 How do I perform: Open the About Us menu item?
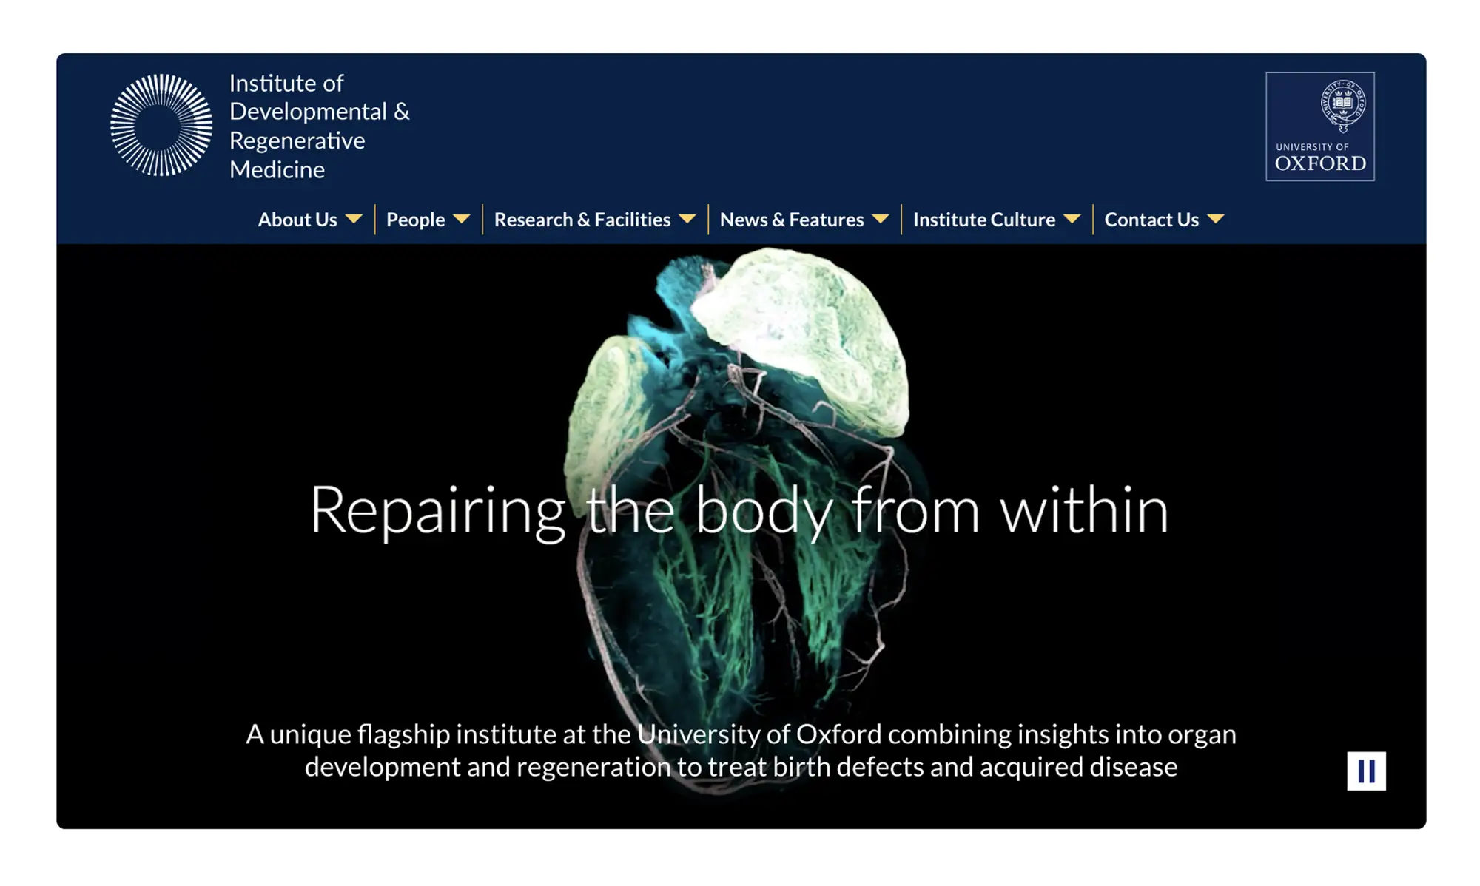pyautogui.click(x=297, y=219)
